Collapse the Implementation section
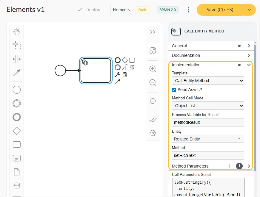 pyautogui.click(x=249, y=65)
